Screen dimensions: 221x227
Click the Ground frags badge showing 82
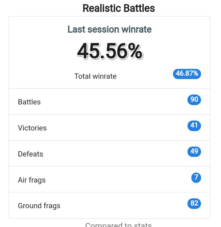point(194,203)
